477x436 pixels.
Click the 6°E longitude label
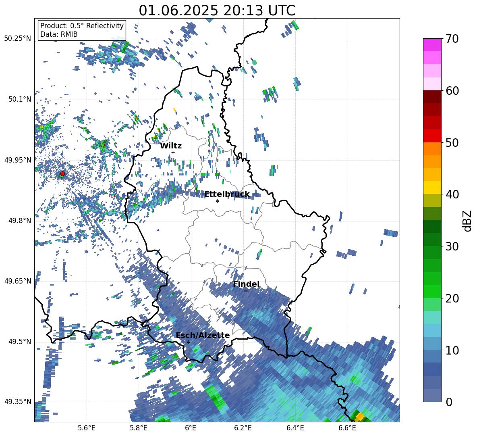pyautogui.click(x=191, y=428)
